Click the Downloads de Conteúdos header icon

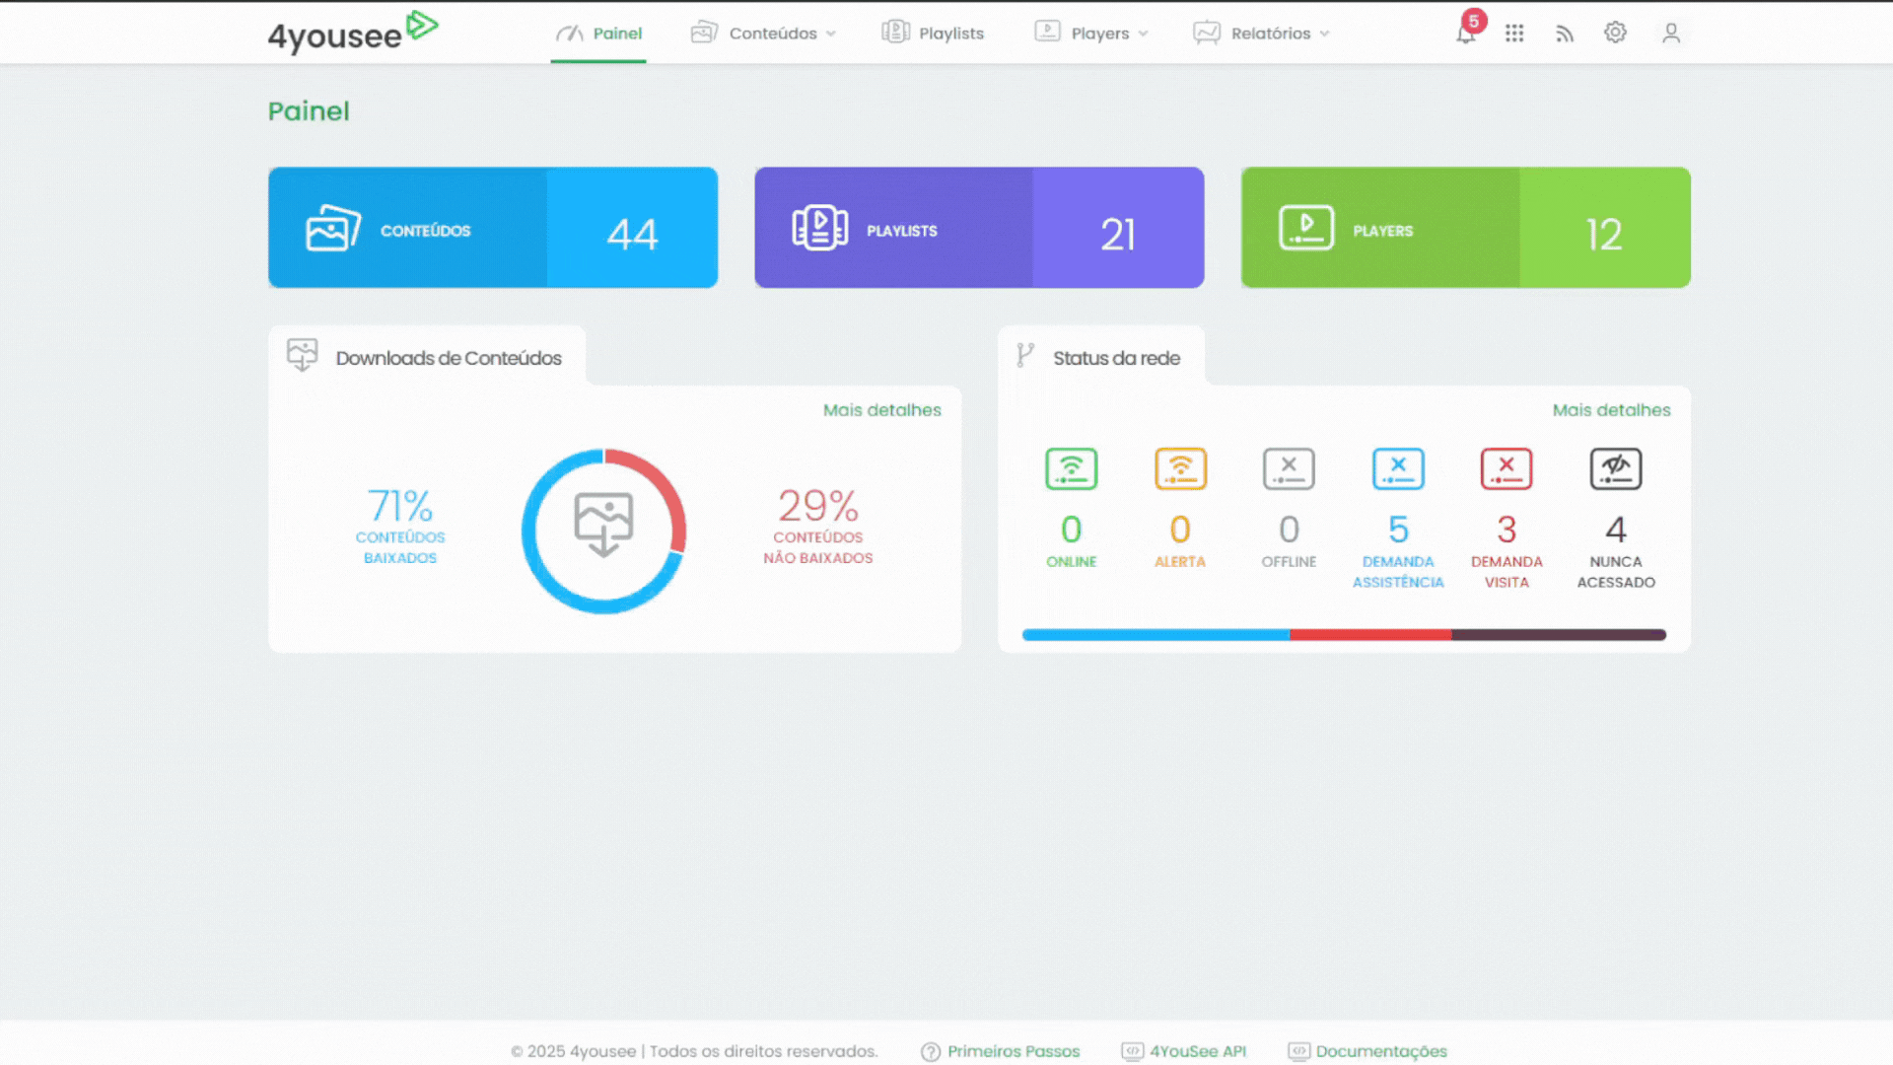click(302, 355)
